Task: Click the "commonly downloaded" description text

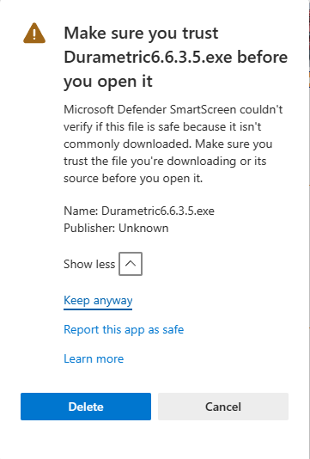Action: point(127,144)
